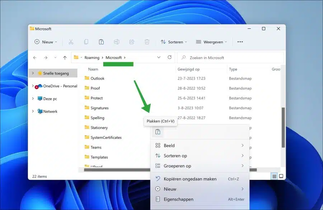The height and width of the screenshot is (210, 323).
Task: Click date 3-8-2023 10:07
Action: pos(190,108)
